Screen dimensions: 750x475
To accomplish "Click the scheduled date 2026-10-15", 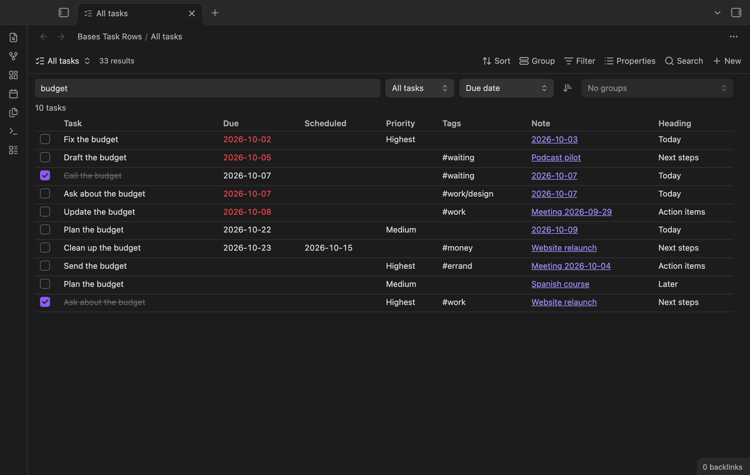I will pyautogui.click(x=328, y=247).
